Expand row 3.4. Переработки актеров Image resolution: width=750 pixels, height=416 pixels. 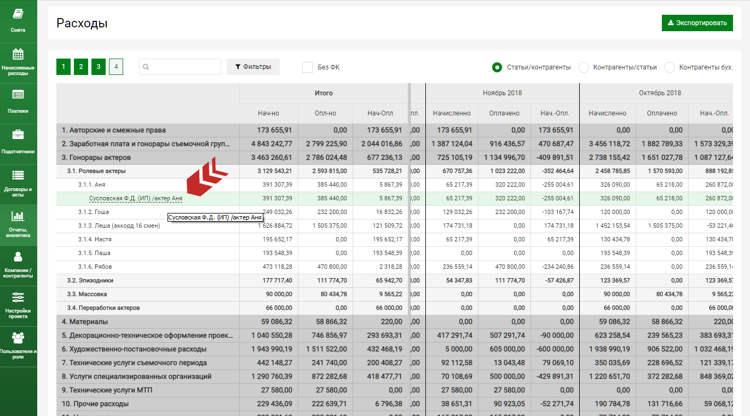tap(148, 308)
